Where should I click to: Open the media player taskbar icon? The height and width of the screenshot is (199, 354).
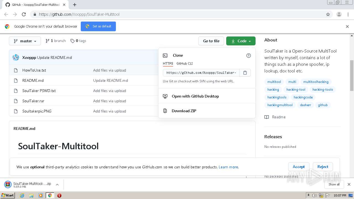[41, 195]
